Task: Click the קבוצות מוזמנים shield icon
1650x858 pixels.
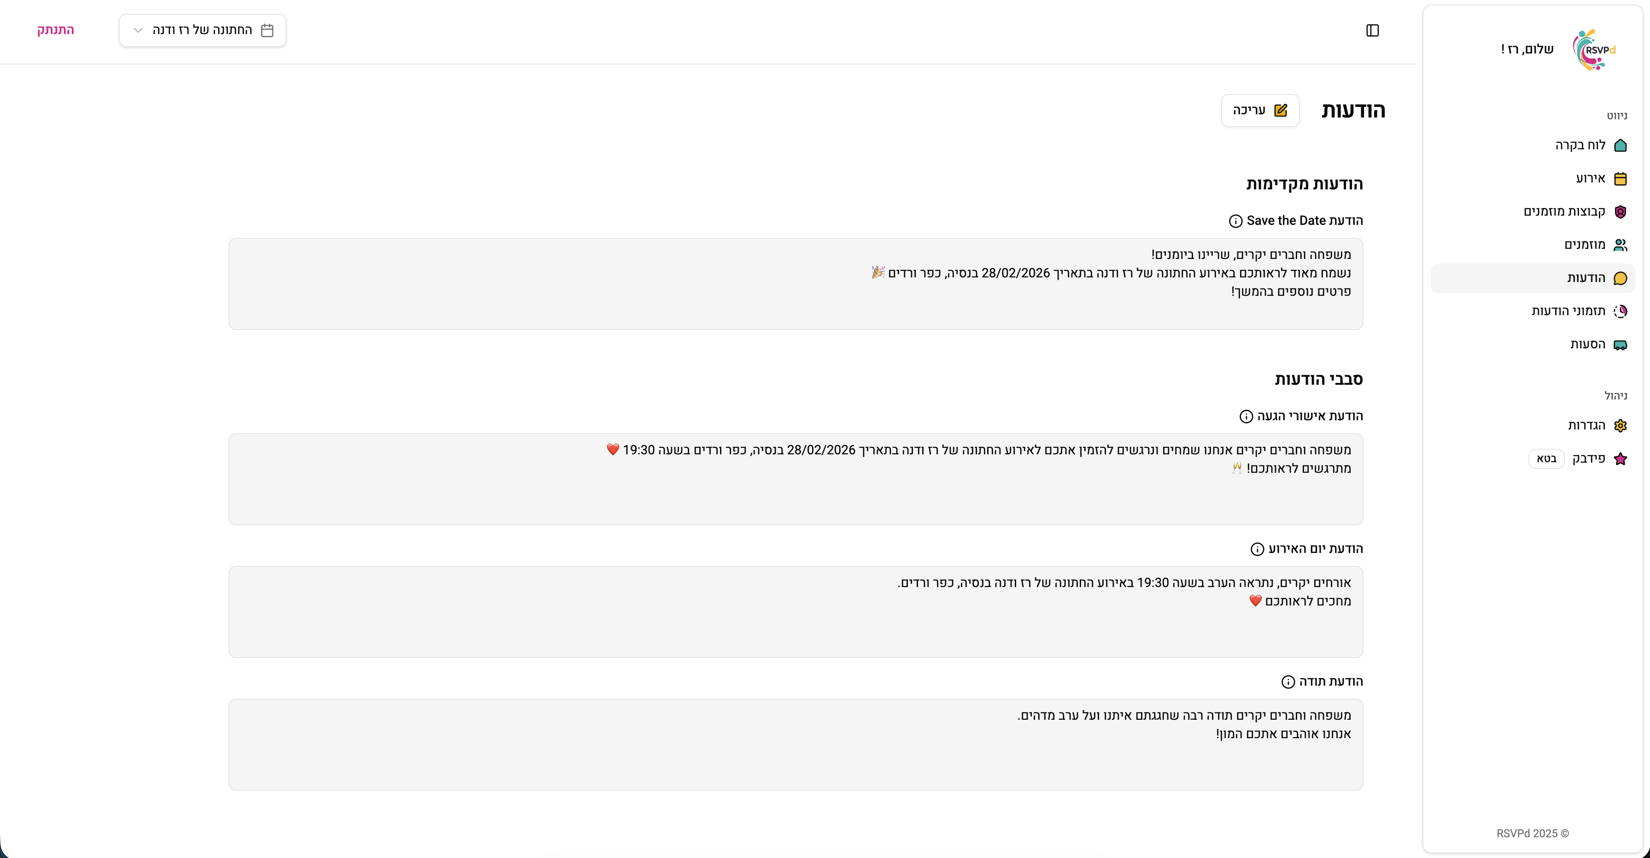Action: [x=1620, y=212]
